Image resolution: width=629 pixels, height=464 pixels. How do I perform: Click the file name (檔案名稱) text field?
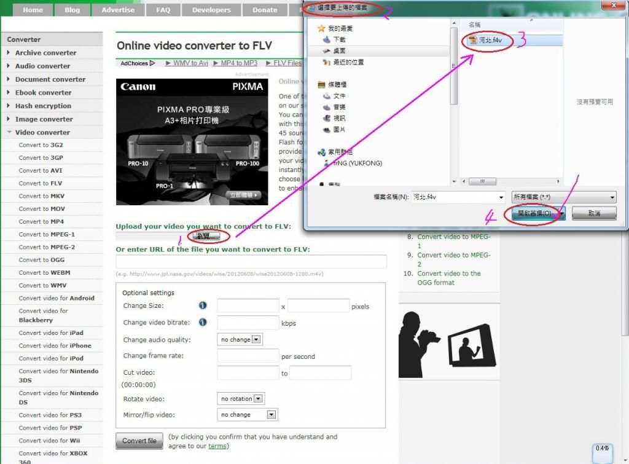(455, 197)
